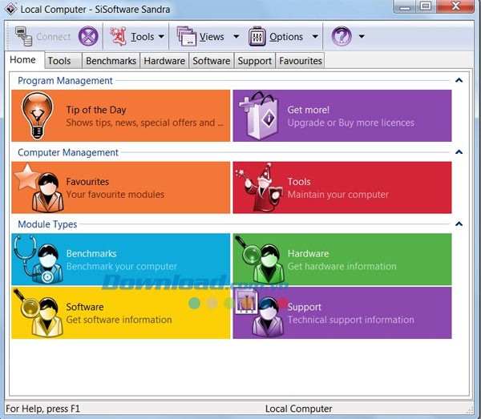Click the lightbulb Tip of the Day icon
Viewport: 481px width, 419px height.
(x=38, y=115)
